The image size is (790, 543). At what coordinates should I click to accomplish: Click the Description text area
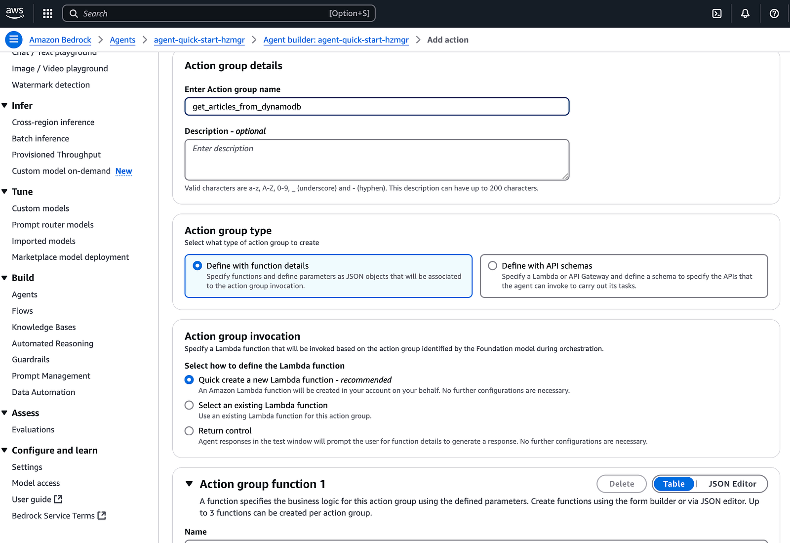(x=377, y=160)
